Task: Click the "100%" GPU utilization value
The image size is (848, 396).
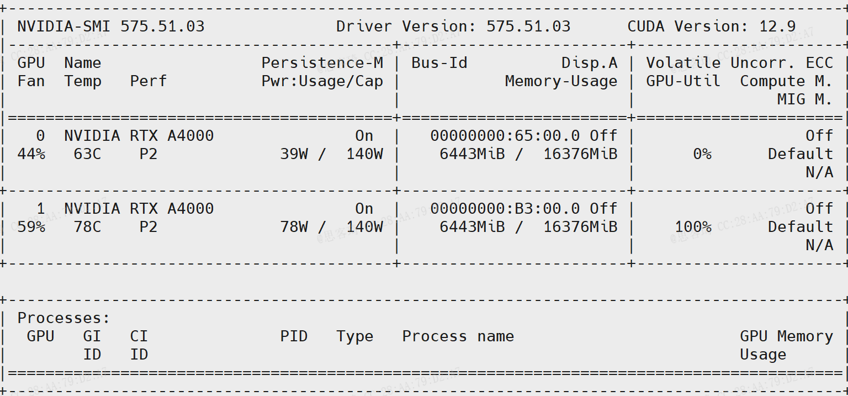Action: point(693,227)
